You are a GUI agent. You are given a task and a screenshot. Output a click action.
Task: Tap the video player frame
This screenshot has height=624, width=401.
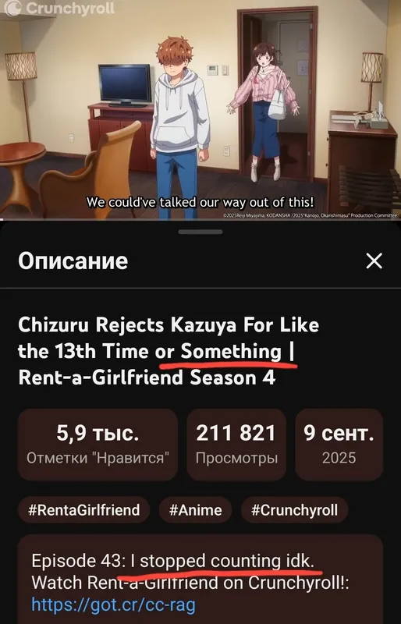200,109
